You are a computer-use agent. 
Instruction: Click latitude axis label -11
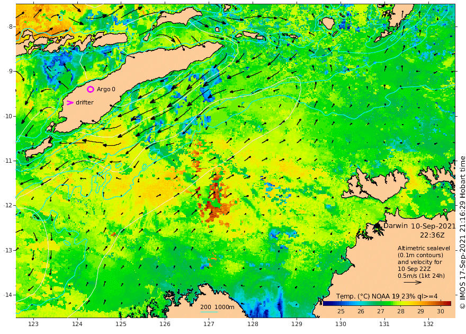tap(8, 161)
